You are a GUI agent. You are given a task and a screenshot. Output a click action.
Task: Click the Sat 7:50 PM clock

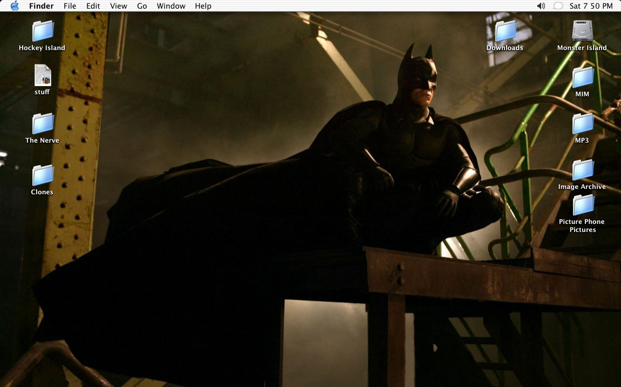[591, 6]
